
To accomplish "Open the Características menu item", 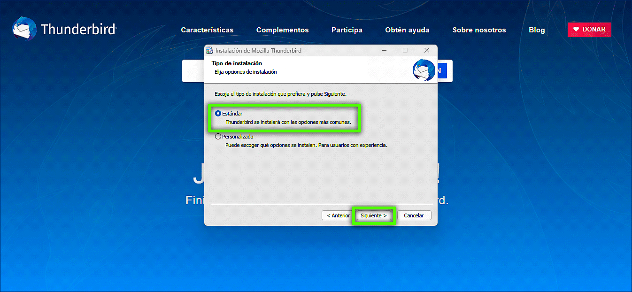I will (207, 30).
